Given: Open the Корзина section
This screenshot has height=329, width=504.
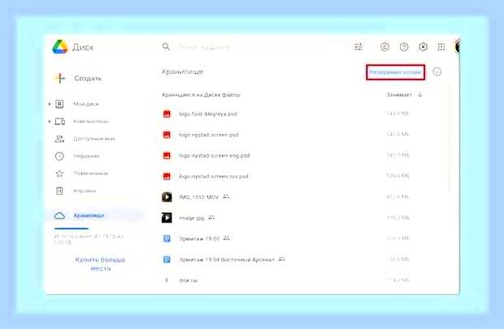Looking at the screenshot, I should click(x=85, y=191).
